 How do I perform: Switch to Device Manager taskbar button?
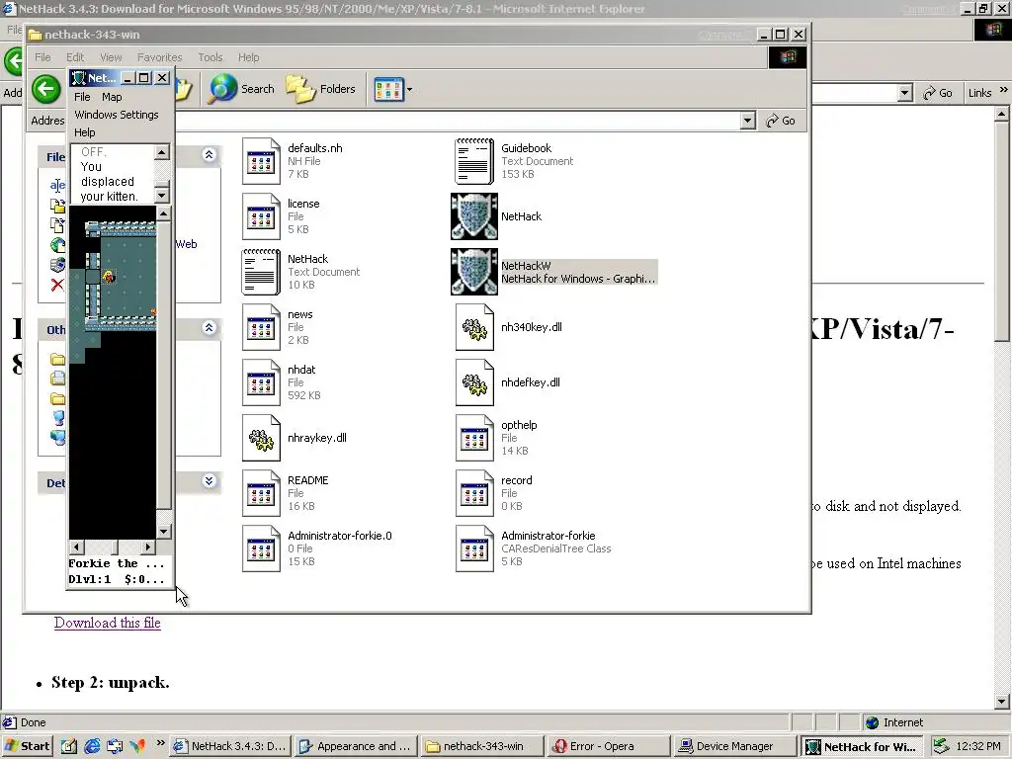pos(734,746)
